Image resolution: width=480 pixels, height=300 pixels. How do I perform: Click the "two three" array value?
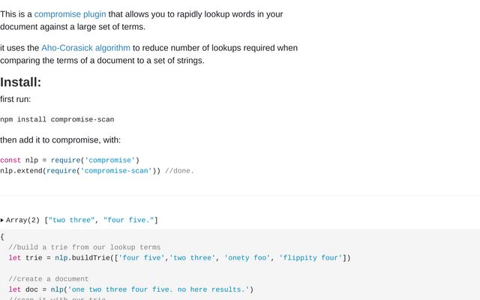pyautogui.click(x=72, y=220)
